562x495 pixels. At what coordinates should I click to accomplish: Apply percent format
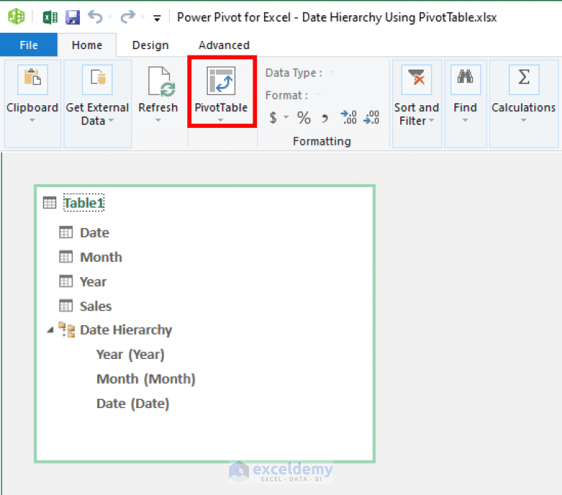tap(304, 118)
